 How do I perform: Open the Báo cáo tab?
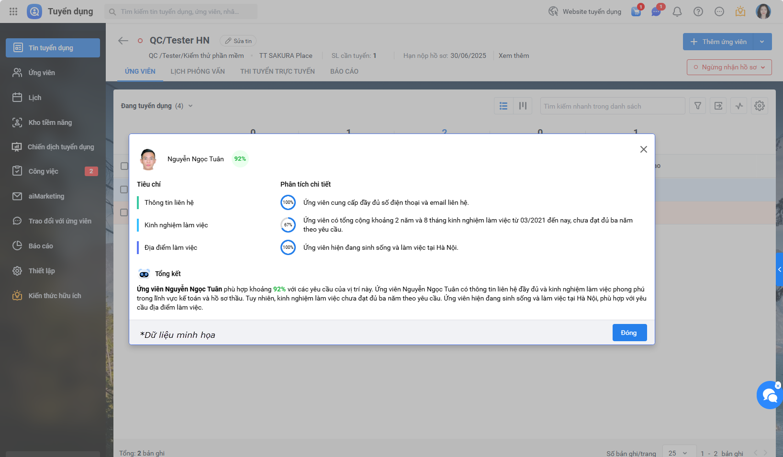[x=344, y=71]
